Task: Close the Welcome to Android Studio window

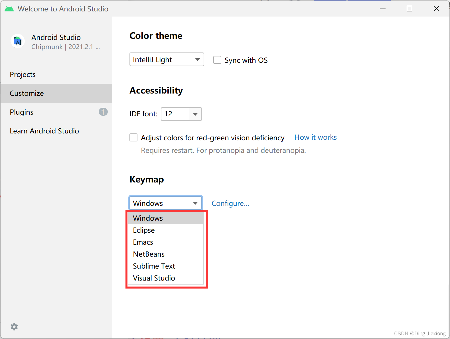Action: 436,9
